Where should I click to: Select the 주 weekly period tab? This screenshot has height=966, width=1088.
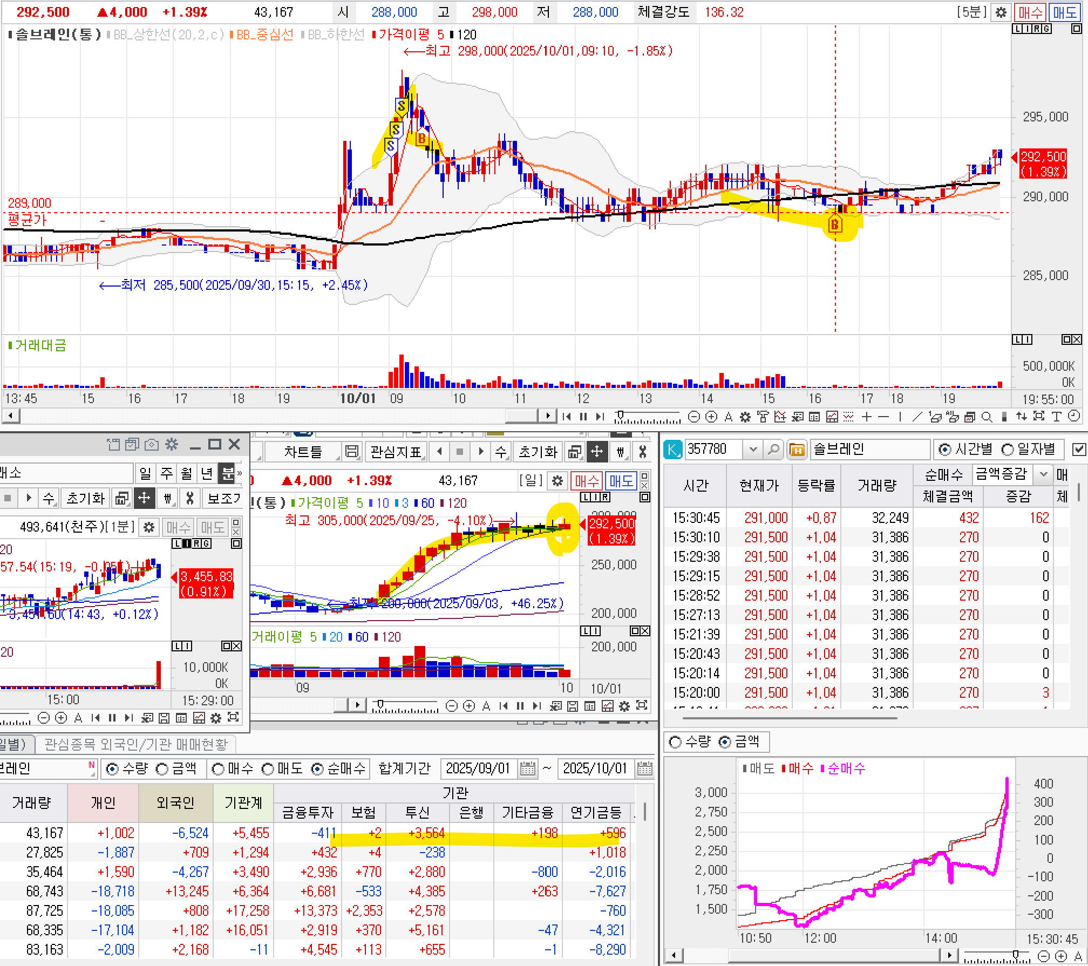[x=166, y=474]
